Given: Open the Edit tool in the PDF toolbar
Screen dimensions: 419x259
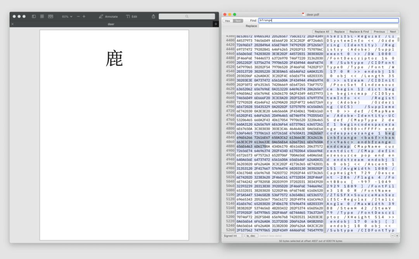Looking at the screenshot, I should pos(128,17).
